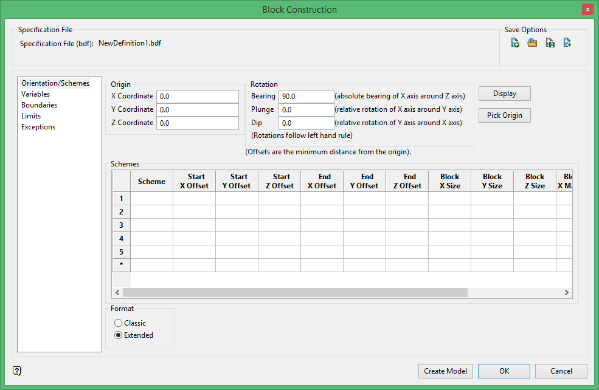Click the Create Model button
Screen dimensions: 599x390
pos(445,371)
